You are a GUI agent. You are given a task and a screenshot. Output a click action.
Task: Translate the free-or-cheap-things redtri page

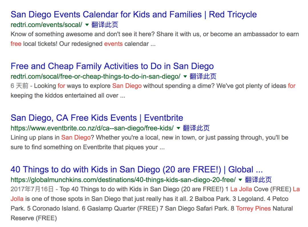point(203,76)
